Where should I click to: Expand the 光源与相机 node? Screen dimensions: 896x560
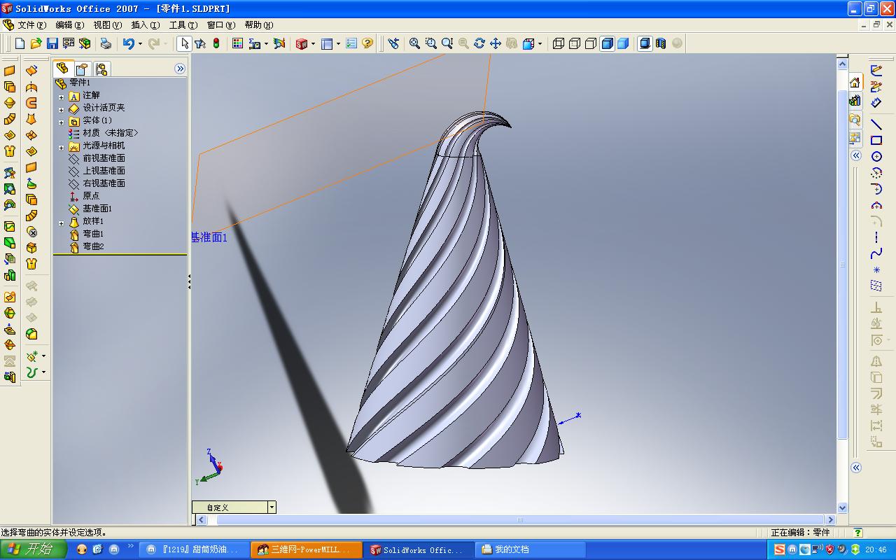(61, 147)
